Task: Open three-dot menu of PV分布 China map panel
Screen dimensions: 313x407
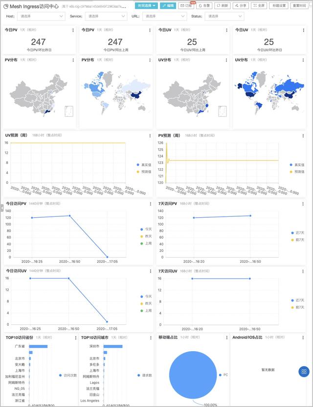Action: (x=73, y=60)
